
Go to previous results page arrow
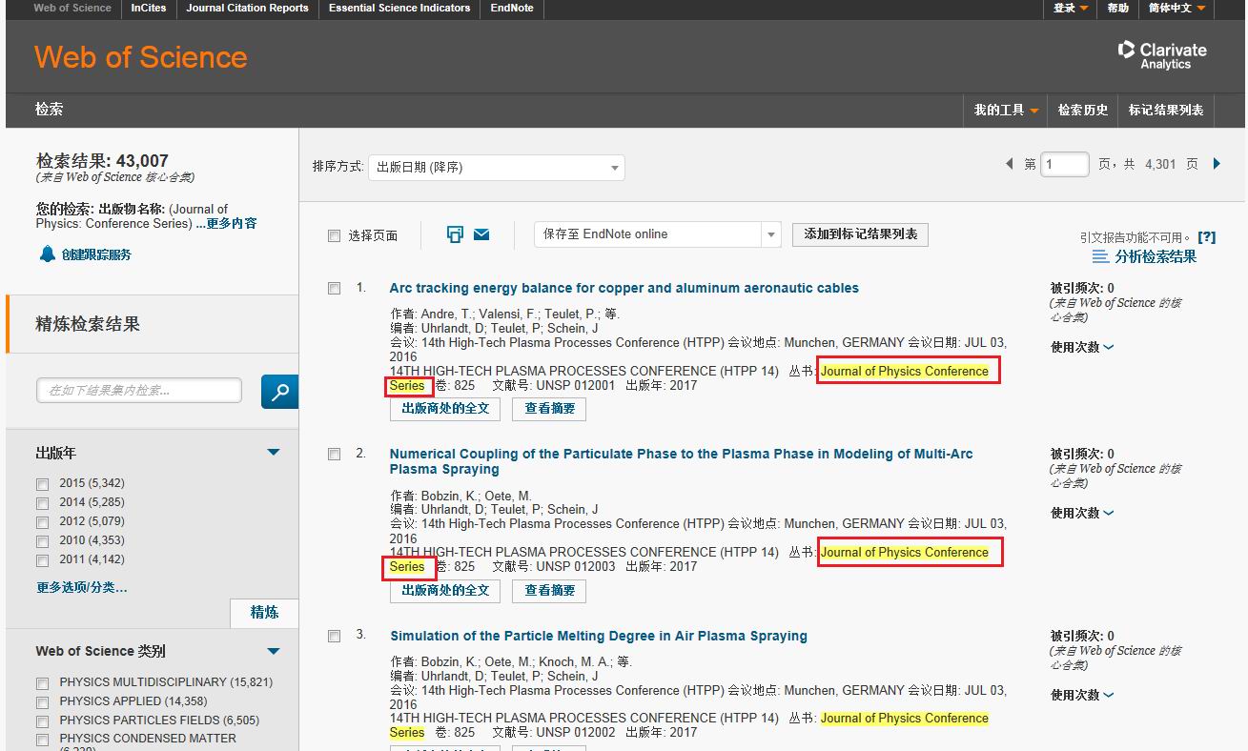pyautogui.click(x=1010, y=164)
